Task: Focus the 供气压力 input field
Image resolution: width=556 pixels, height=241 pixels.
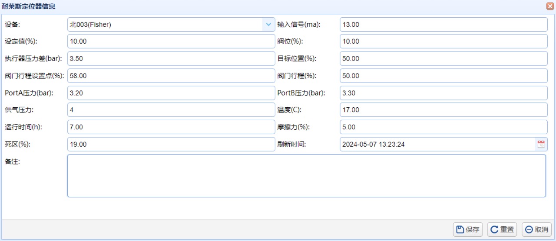Action: (x=171, y=110)
